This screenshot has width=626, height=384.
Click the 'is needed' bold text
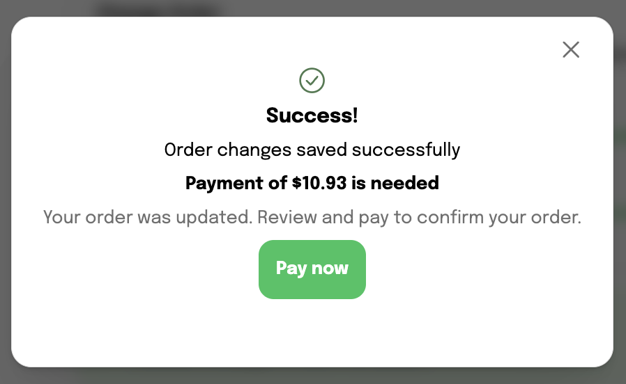[x=395, y=183]
